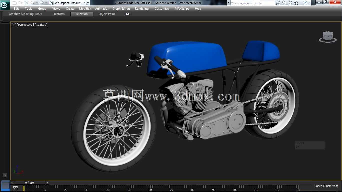The width and height of the screenshot is (342, 192).
Task: Open the Customize menu
Action: click(162, 9)
